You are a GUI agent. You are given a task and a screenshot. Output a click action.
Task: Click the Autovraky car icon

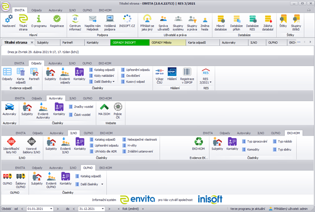pos(9,110)
